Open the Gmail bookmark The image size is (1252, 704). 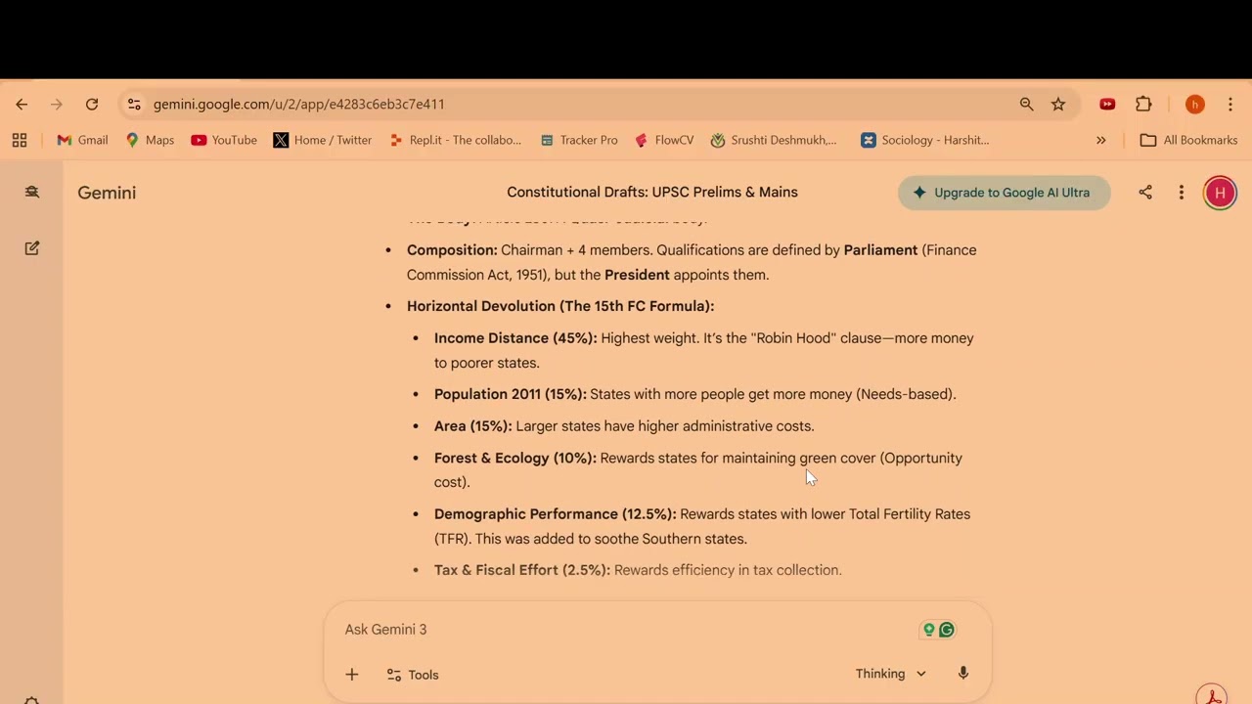82,140
